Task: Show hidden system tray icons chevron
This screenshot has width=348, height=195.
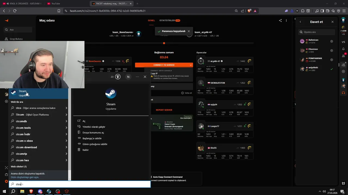Action: point(320,191)
